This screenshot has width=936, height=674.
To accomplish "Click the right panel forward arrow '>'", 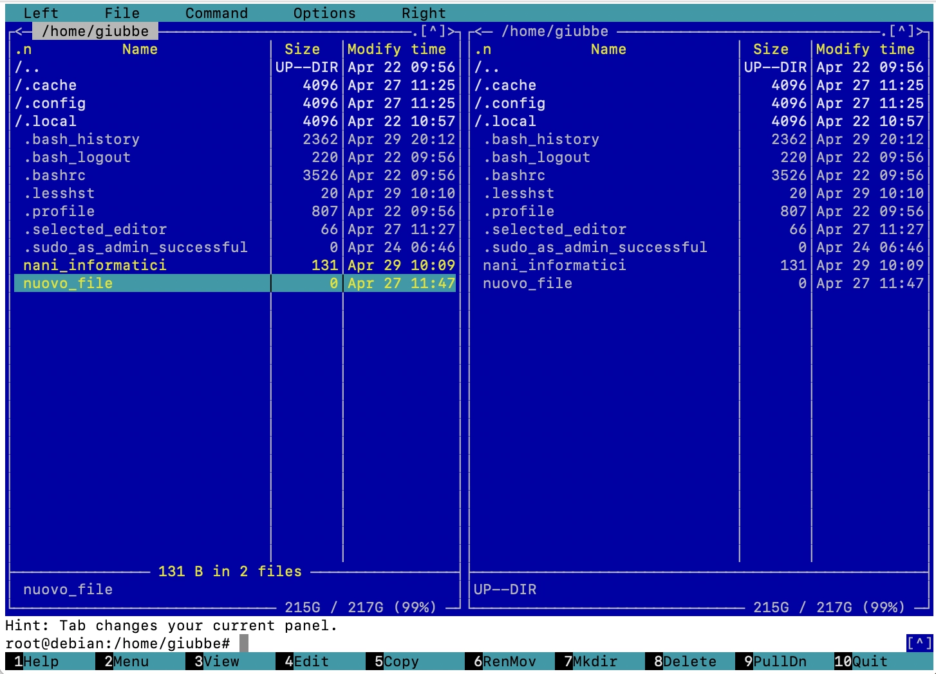I will click(920, 31).
